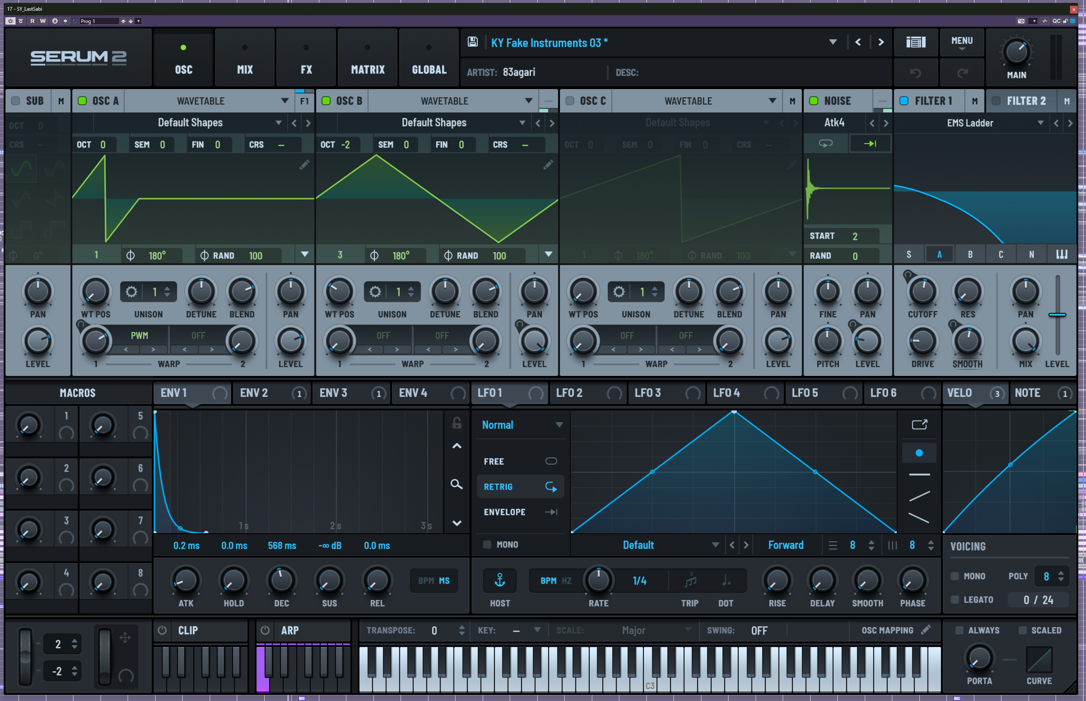Click the undo arrow icon
Viewport: 1086px width, 701px height.
(915, 73)
